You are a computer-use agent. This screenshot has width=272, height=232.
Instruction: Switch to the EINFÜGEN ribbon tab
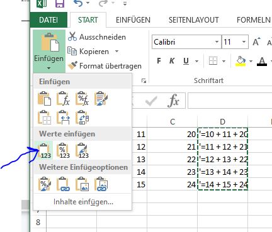(x=133, y=20)
